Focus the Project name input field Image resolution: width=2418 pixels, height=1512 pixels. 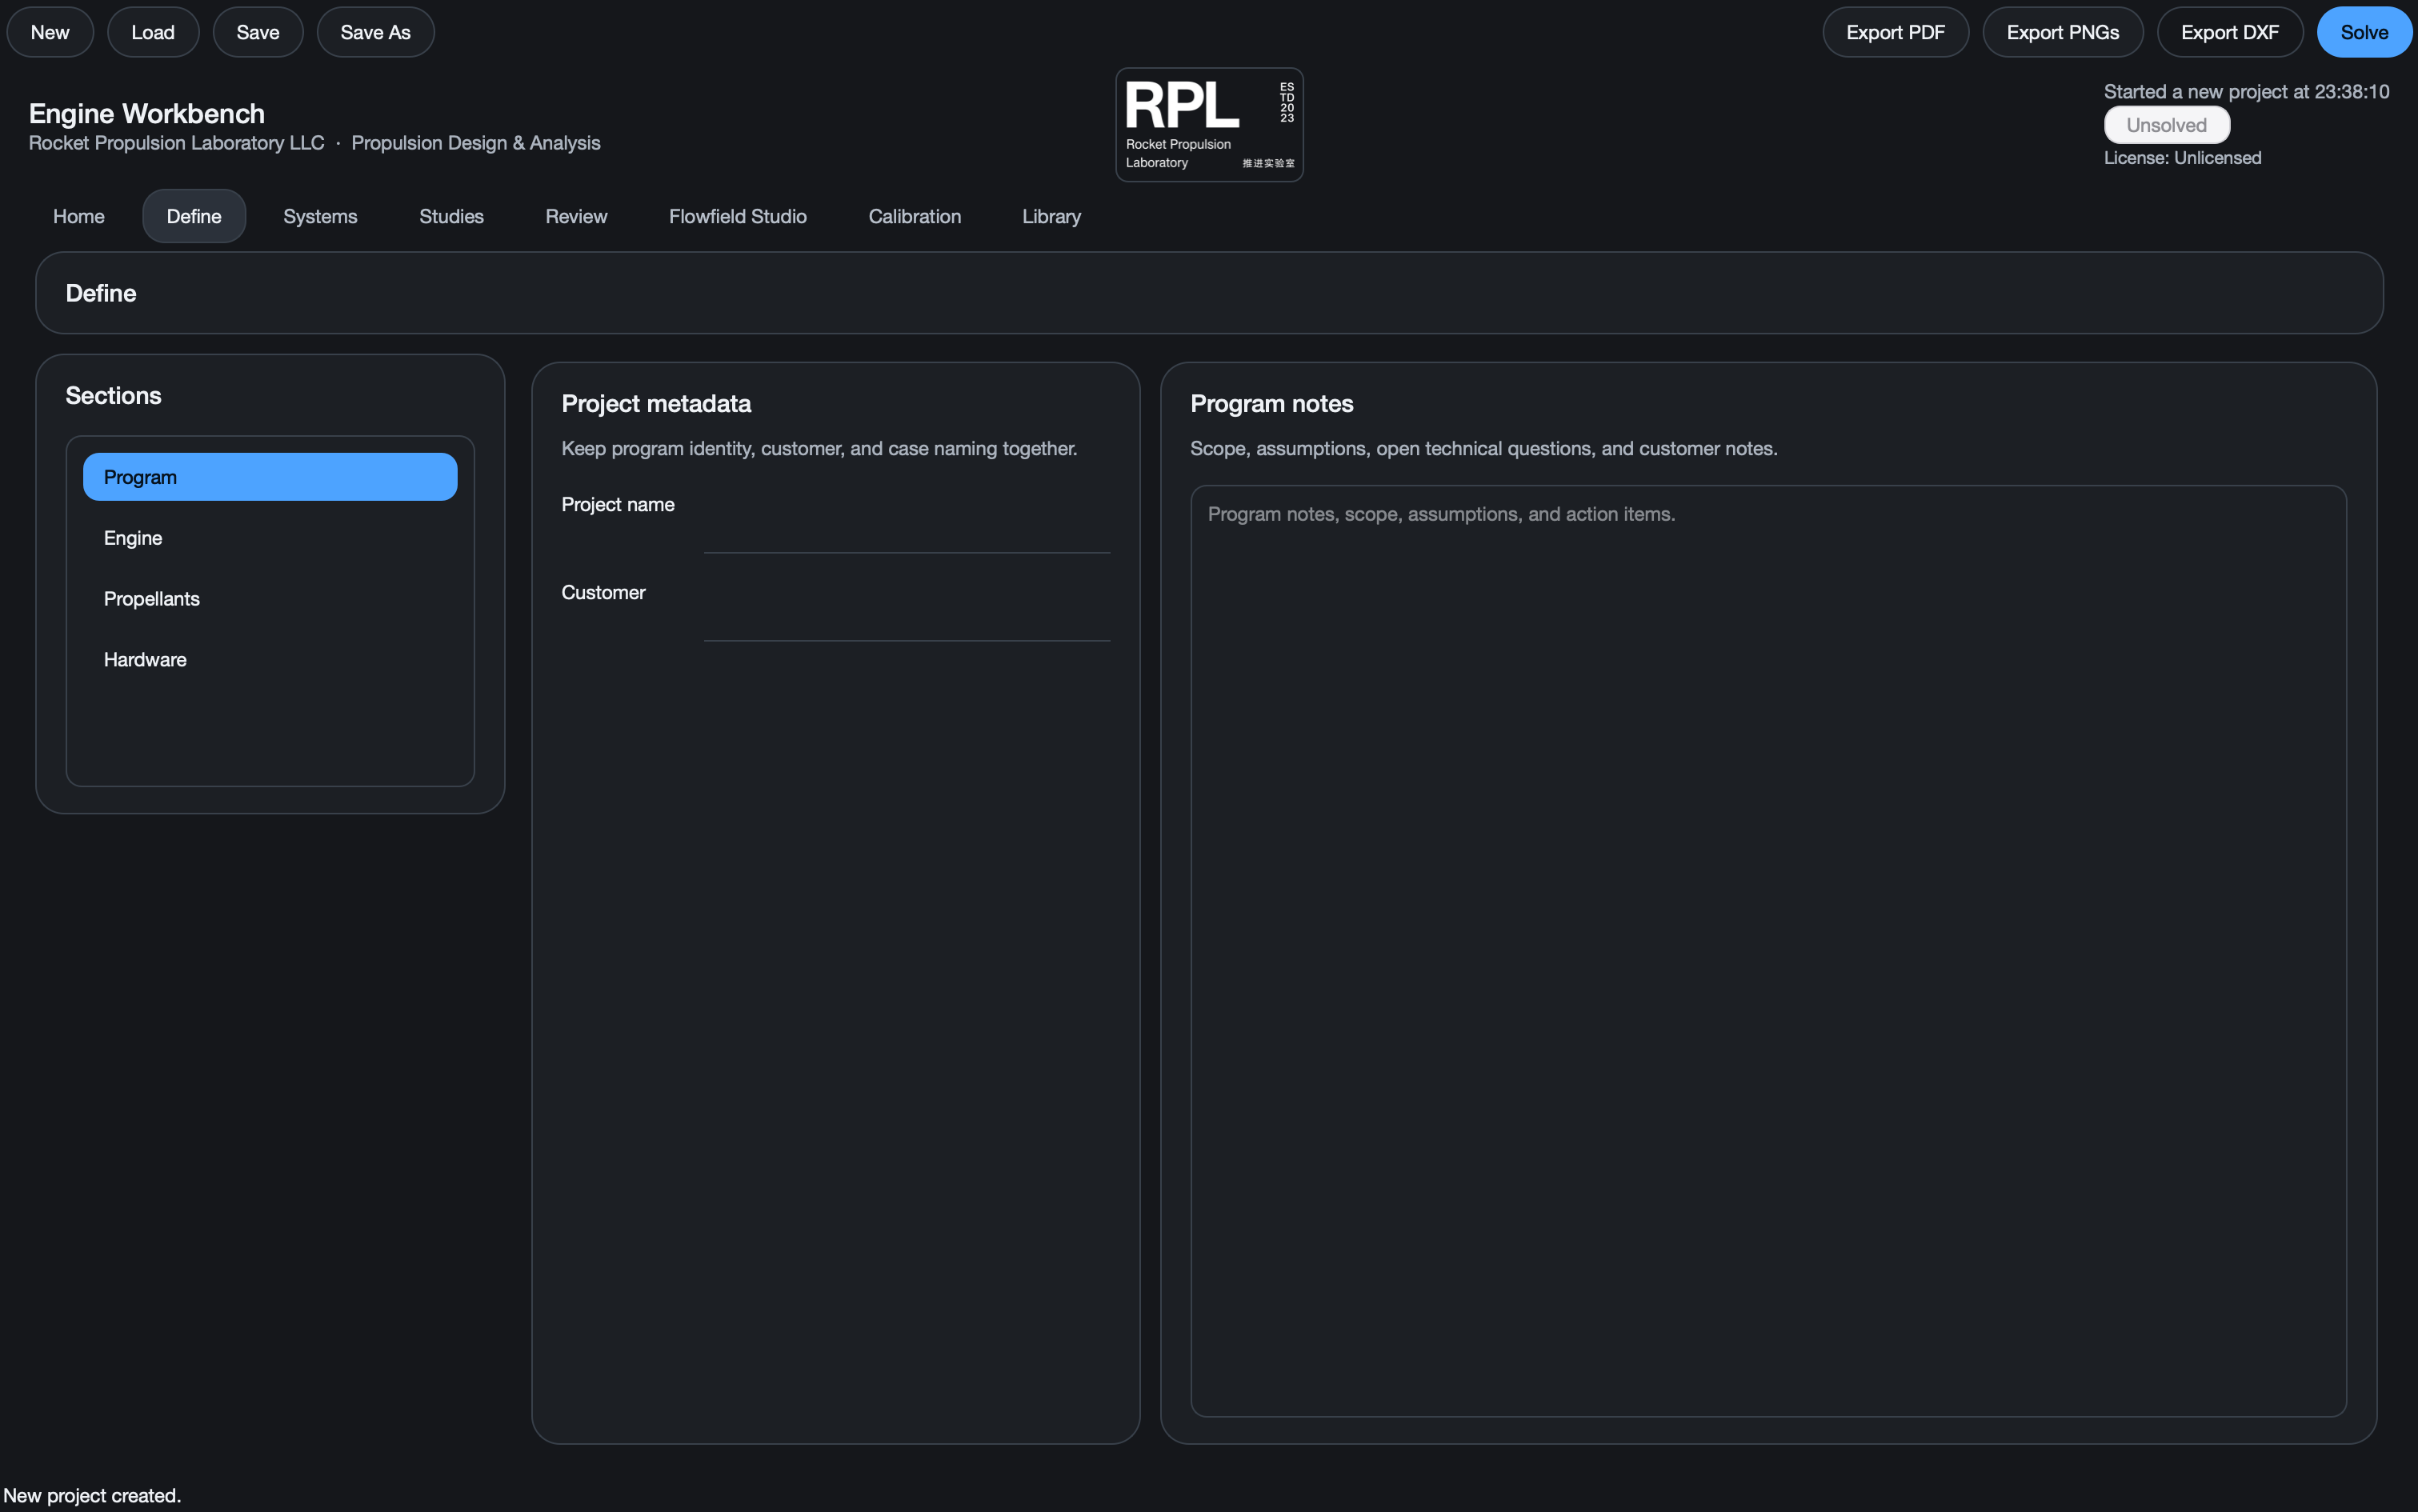coord(906,530)
